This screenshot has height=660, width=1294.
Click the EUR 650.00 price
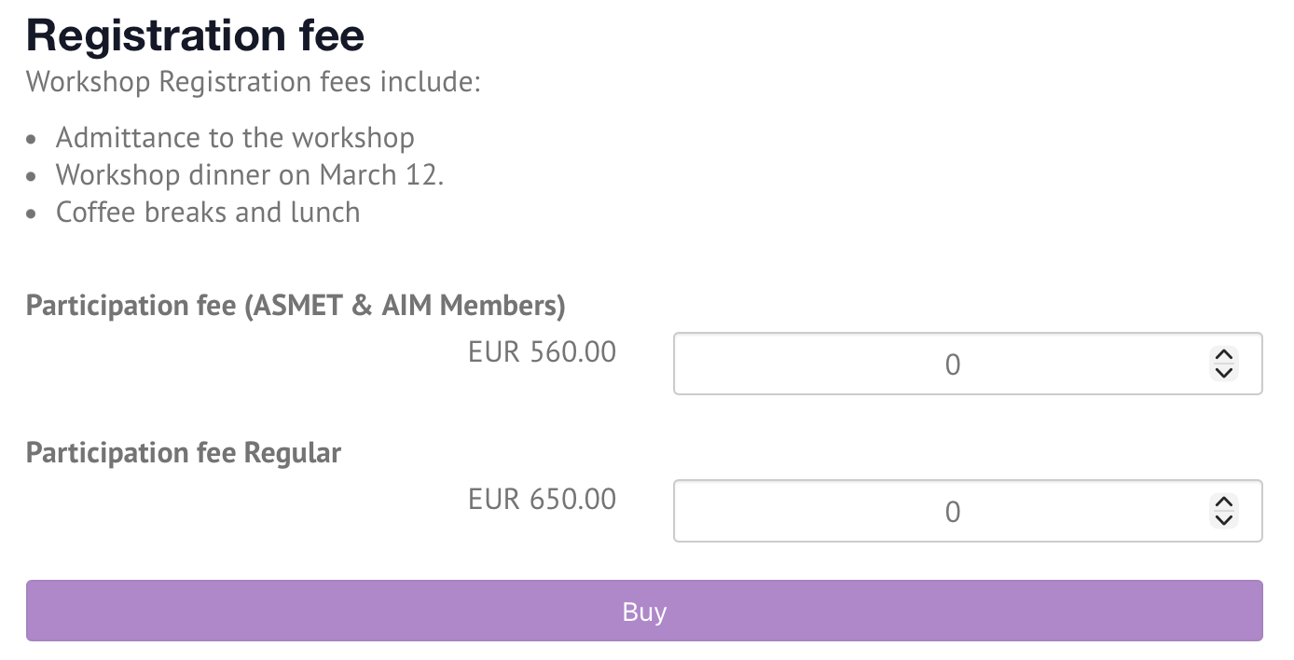pos(542,500)
